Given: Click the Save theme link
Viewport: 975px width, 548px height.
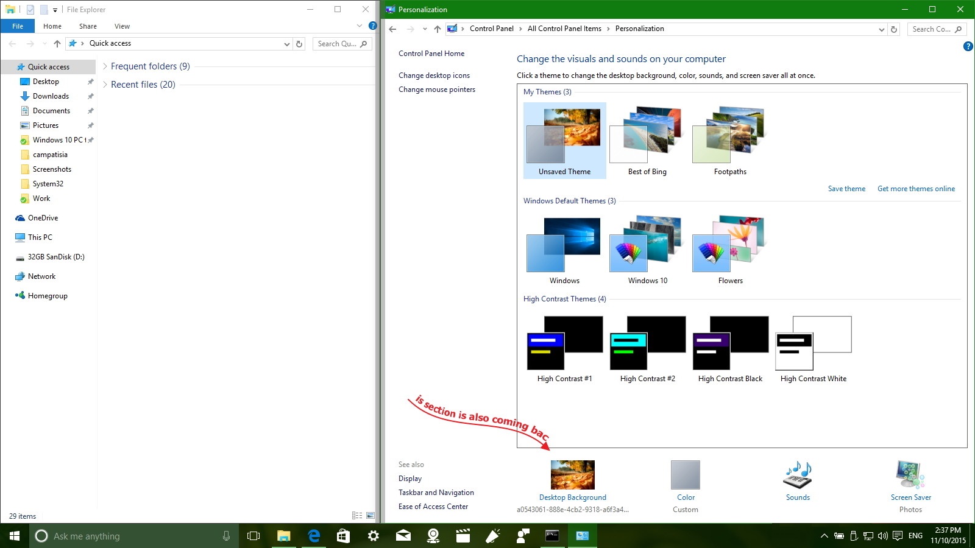Looking at the screenshot, I should coord(846,189).
